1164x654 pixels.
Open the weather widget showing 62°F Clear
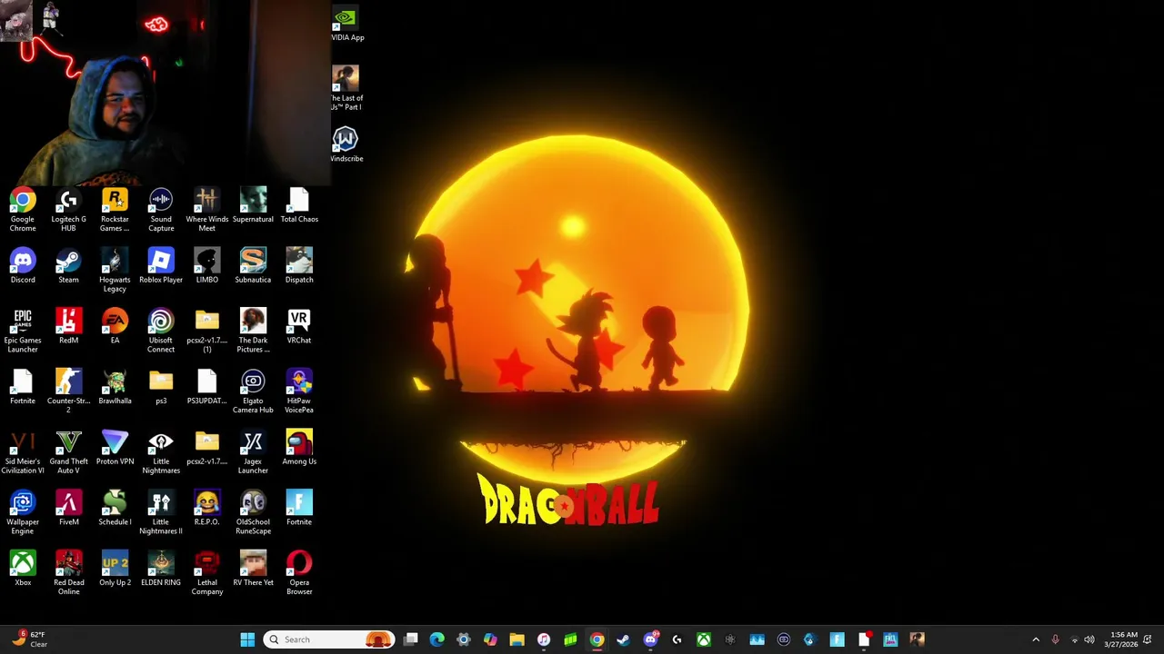(30, 639)
